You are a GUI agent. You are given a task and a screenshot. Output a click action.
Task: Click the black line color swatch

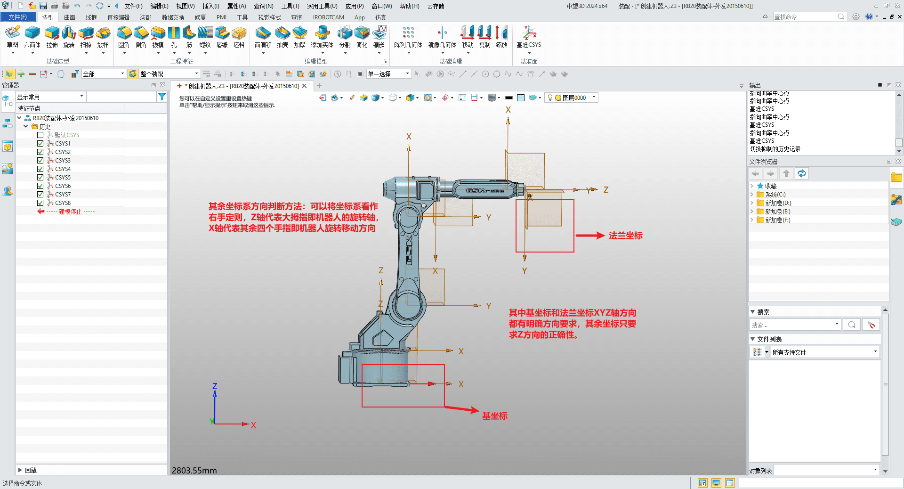point(508,98)
